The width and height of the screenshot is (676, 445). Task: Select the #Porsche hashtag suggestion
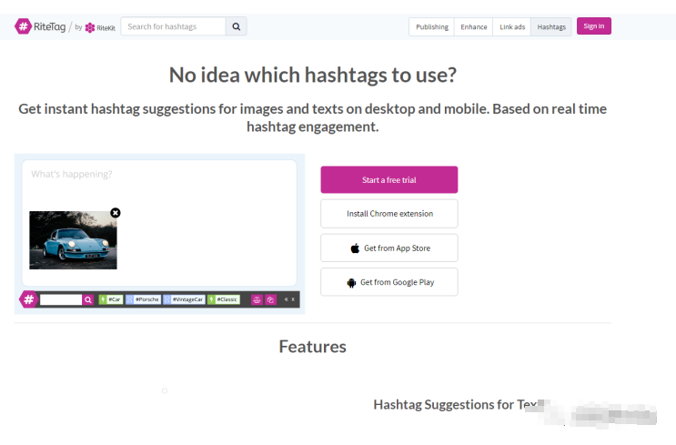tap(143, 299)
